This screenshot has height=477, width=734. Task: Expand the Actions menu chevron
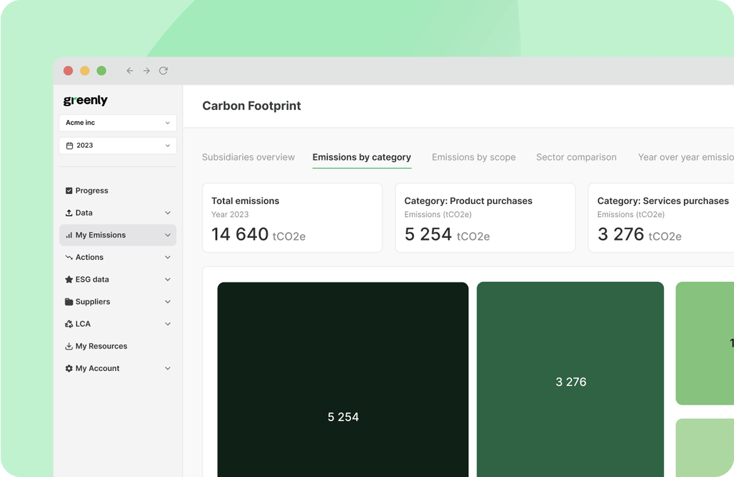coord(167,257)
